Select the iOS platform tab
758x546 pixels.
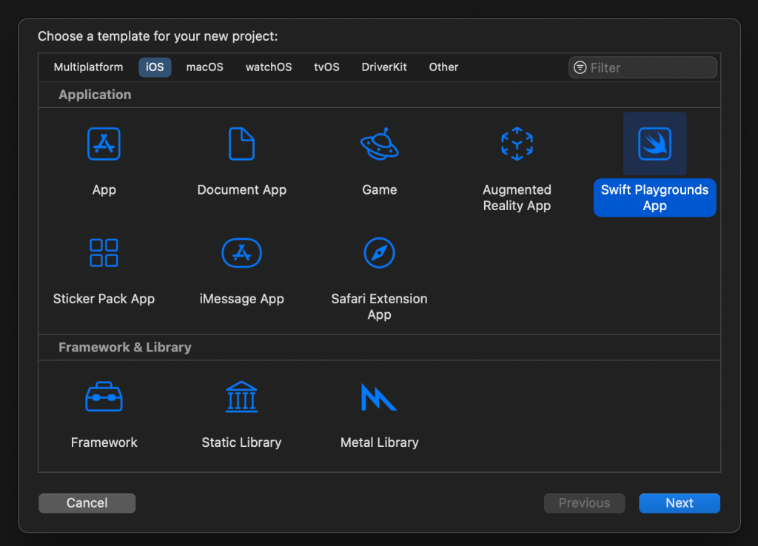(155, 67)
